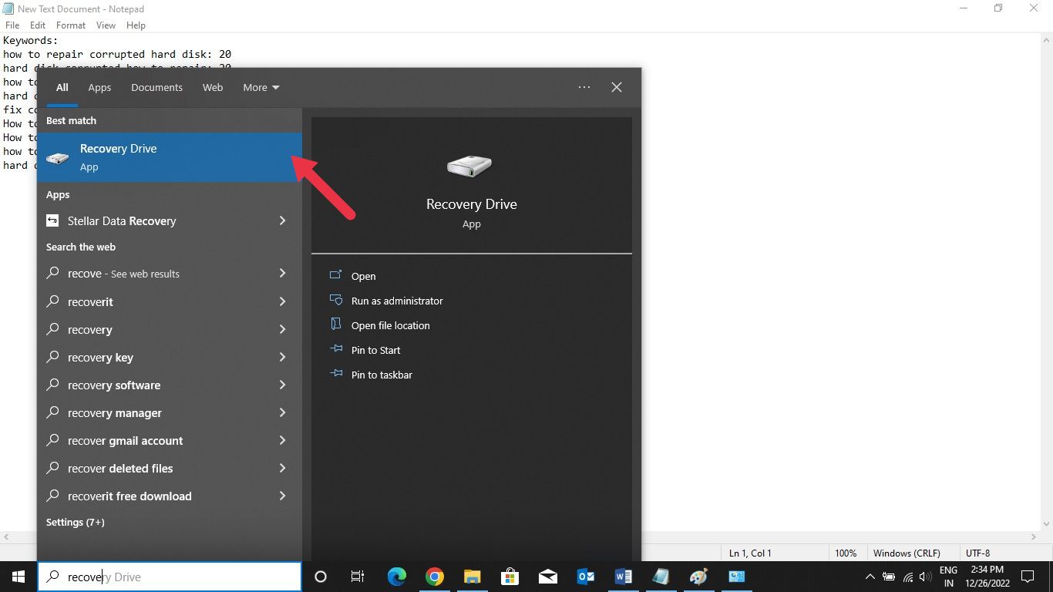Viewport: 1053px width, 592px height.
Task: Select Pin to taskbar
Action: [x=382, y=375]
